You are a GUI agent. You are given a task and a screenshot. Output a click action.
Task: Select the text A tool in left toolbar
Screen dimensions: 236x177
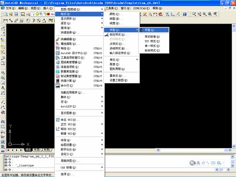click(x=3, y=88)
